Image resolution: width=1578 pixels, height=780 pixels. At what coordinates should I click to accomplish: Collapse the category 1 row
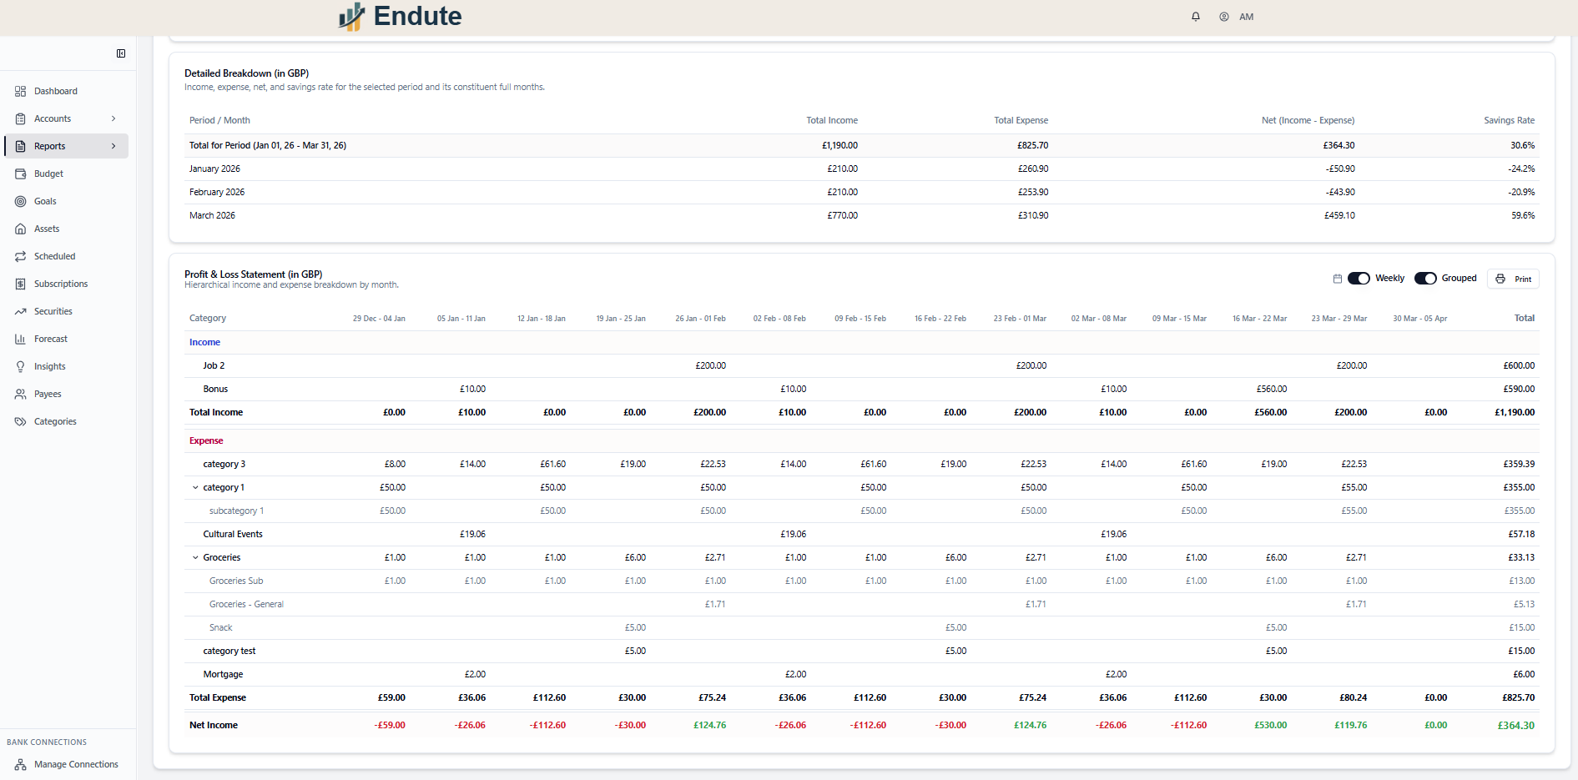point(195,487)
